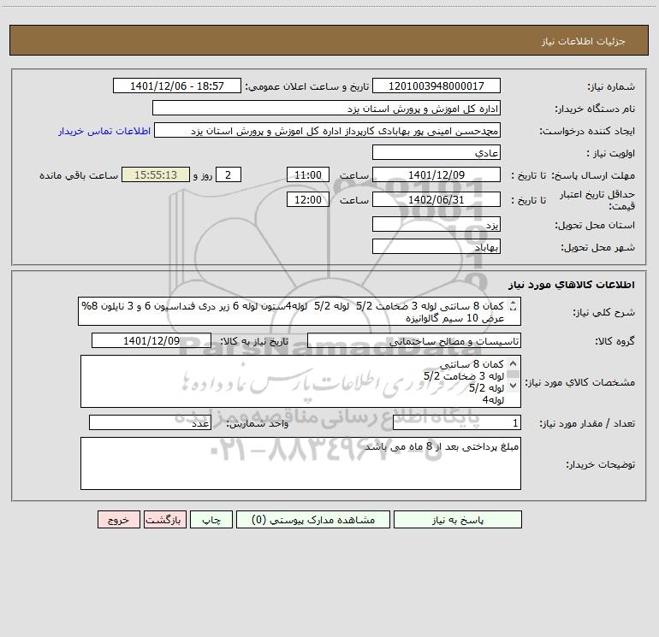Open اطلاعات تماس خریدار link
The width and height of the screenshot is (659, 637).
click(x=104, y=131)
